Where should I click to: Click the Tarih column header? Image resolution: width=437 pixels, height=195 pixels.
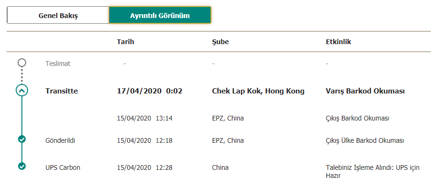pos(126,42)
